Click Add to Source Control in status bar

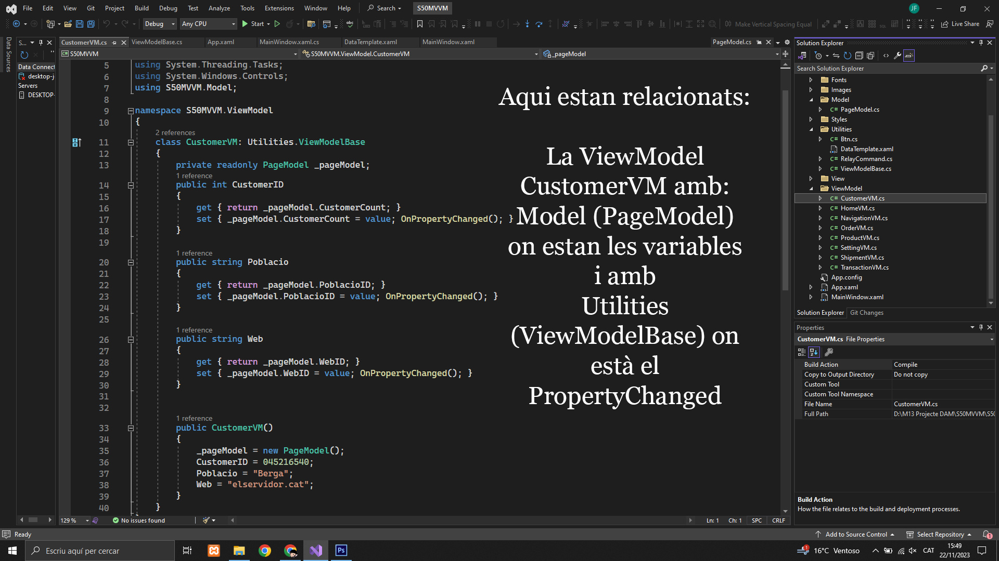coord(855,535)
